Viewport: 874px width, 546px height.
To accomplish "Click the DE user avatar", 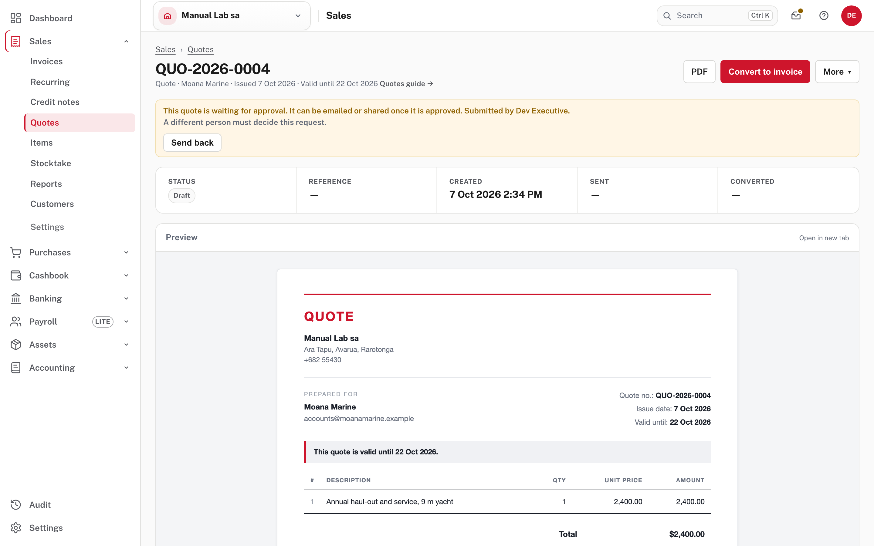I will click(x=851, y=15).
